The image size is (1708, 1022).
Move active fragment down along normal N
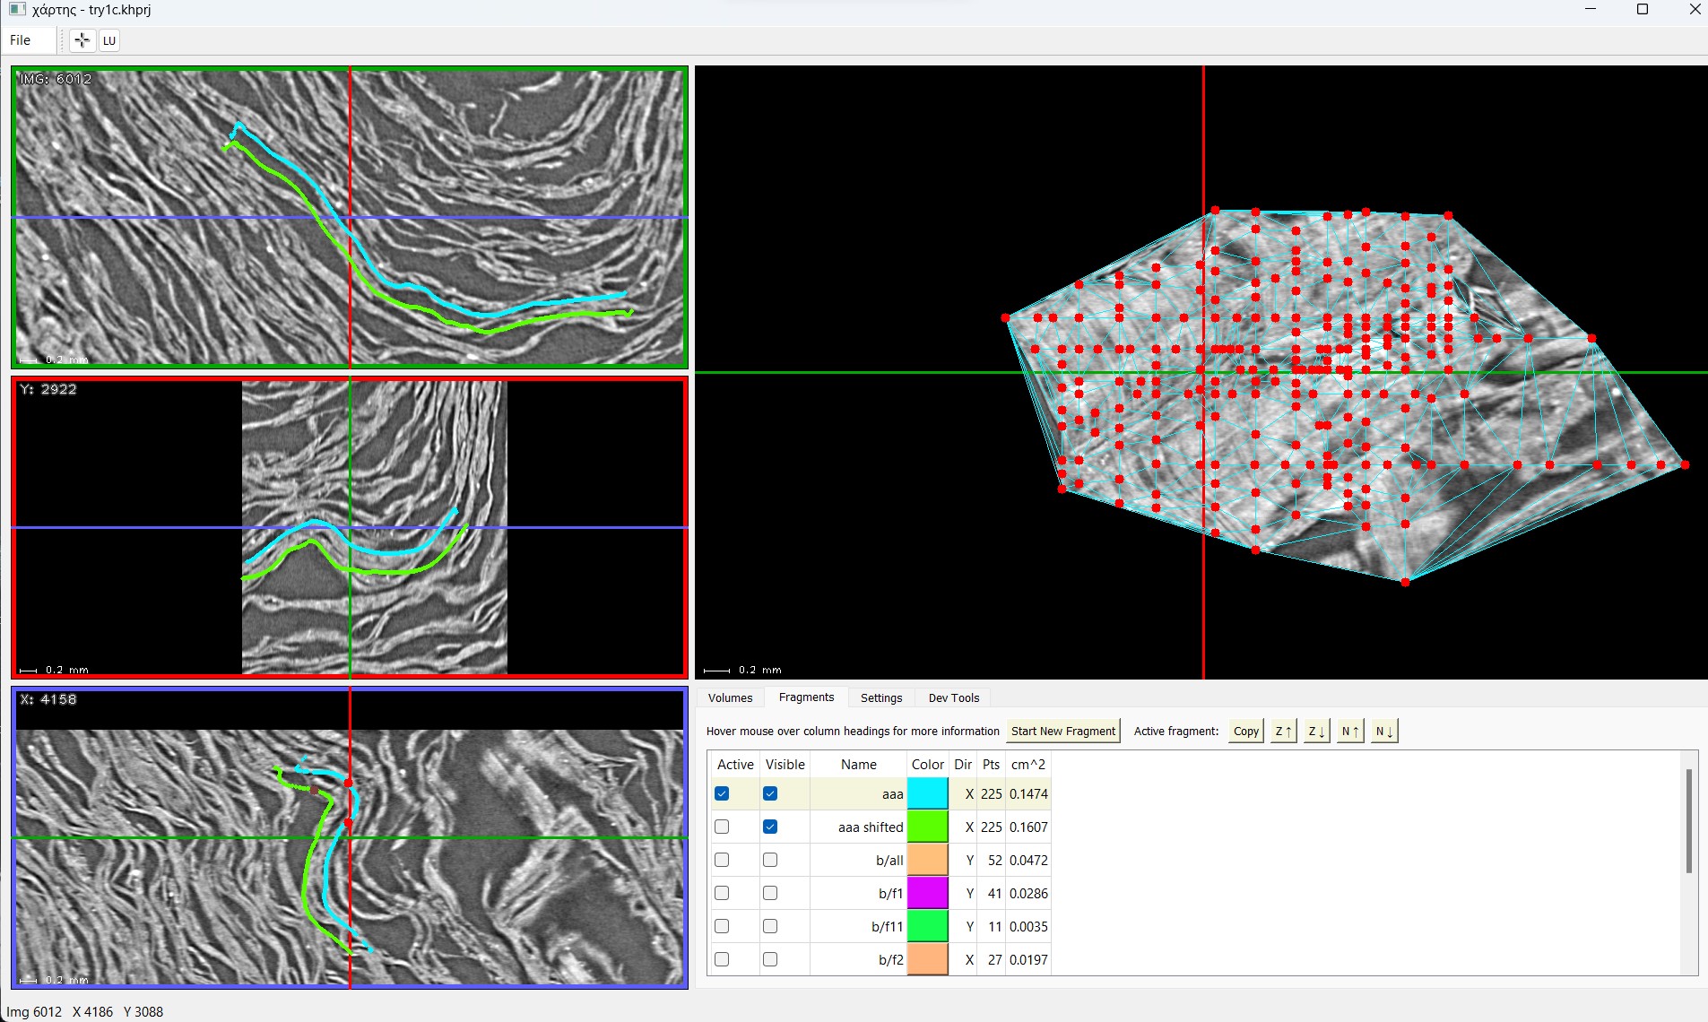click(1384, 732)
